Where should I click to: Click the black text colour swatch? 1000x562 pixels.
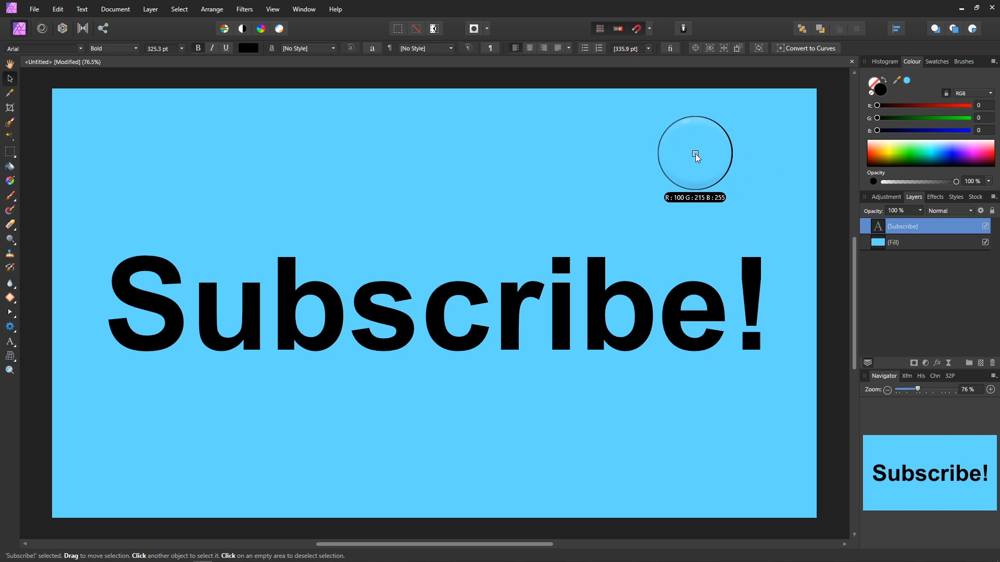pyautogui.click(x=248, y=48)
